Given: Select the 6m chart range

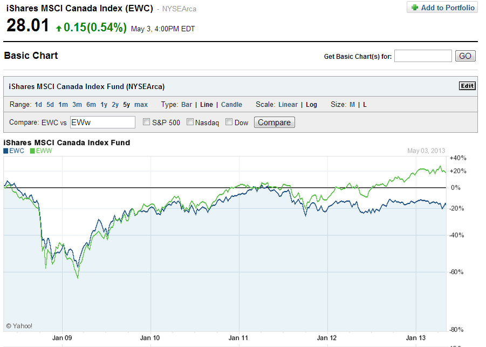Looking at the screenshot, I should tap(91, 105).
